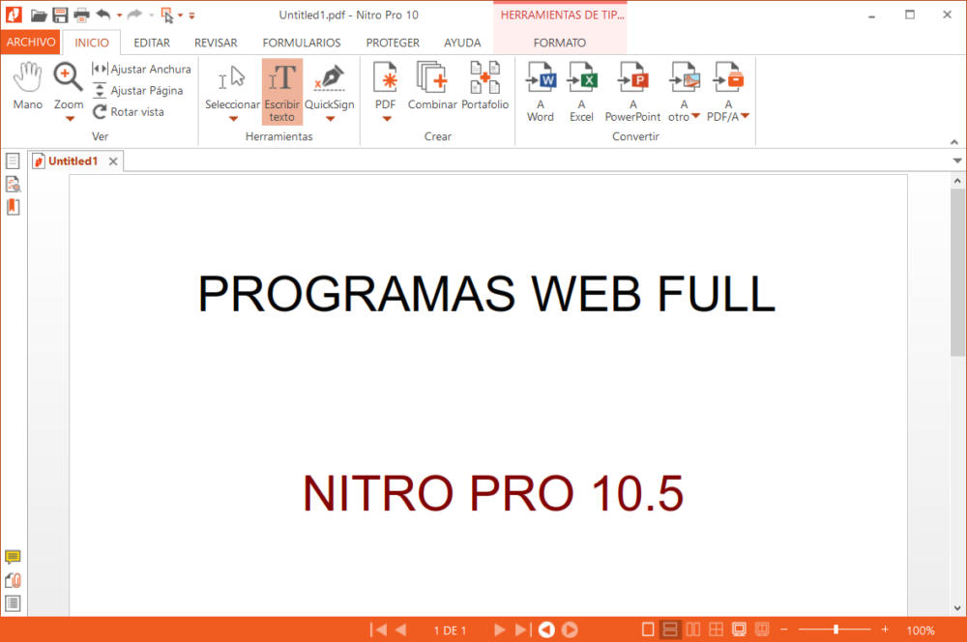Select the Untitled1 document tab
The width and height of the screenshot is (967, 642).
pyautogui.click(x=73, y=160)
